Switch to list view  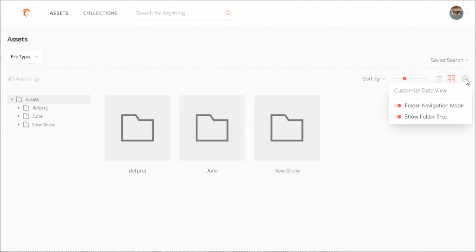pos(438,79)
